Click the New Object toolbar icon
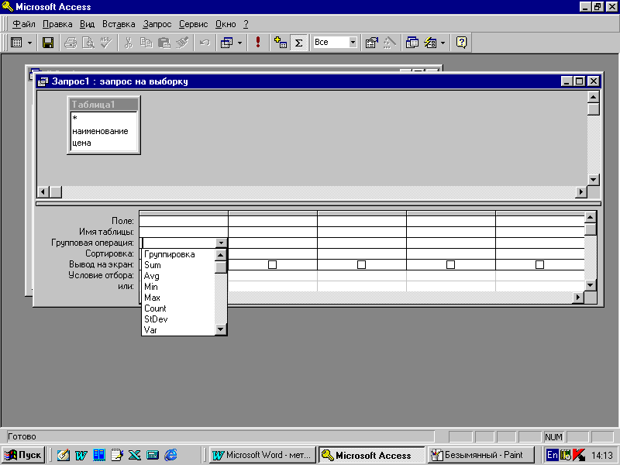This screenshot has width=620, height=465. (x=430, y=43)
